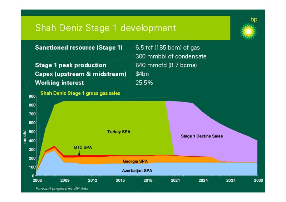The width and height of the screenshot is (286, 202).
Task: Click 'Forward projections: BP data' footnote
Action: click(62, 189)
